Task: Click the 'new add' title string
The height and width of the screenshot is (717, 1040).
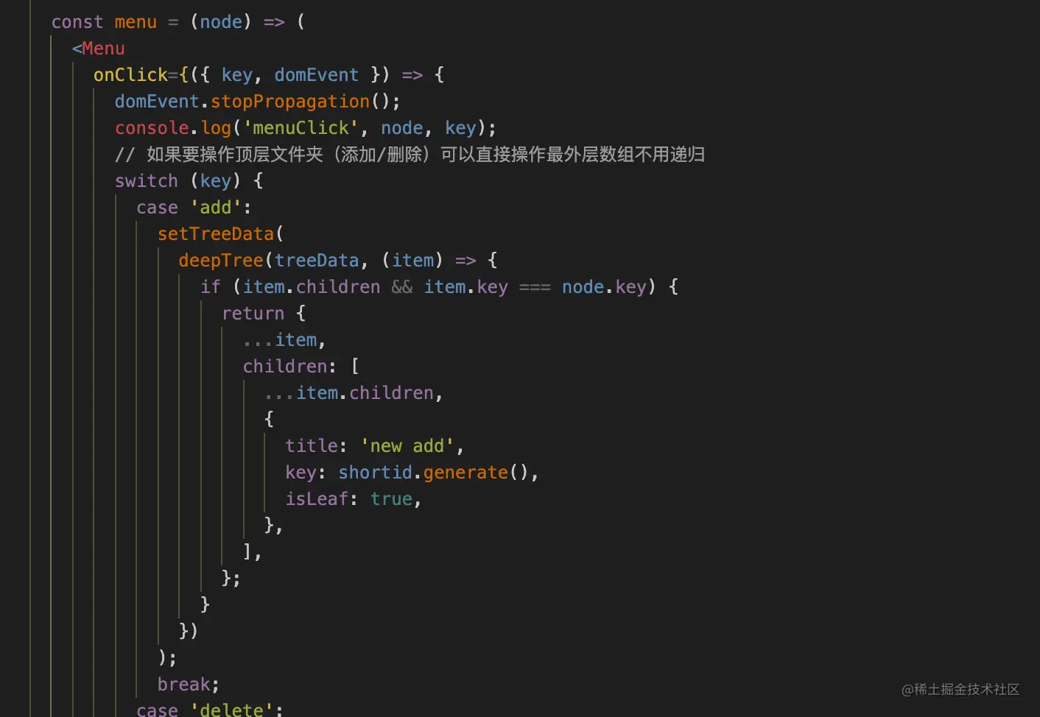Action: coord(407,446)
